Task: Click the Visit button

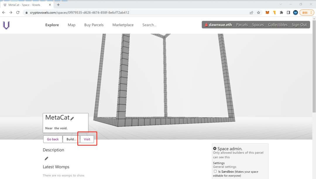Action: 87,139
